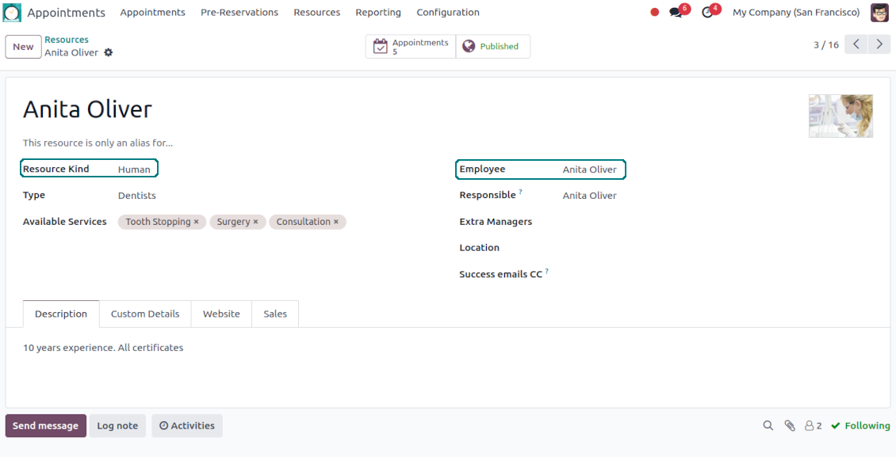The image size is (896, 457).
Task: Open the company switcher My Company (San Francisco)
Action: click(795, 13)
